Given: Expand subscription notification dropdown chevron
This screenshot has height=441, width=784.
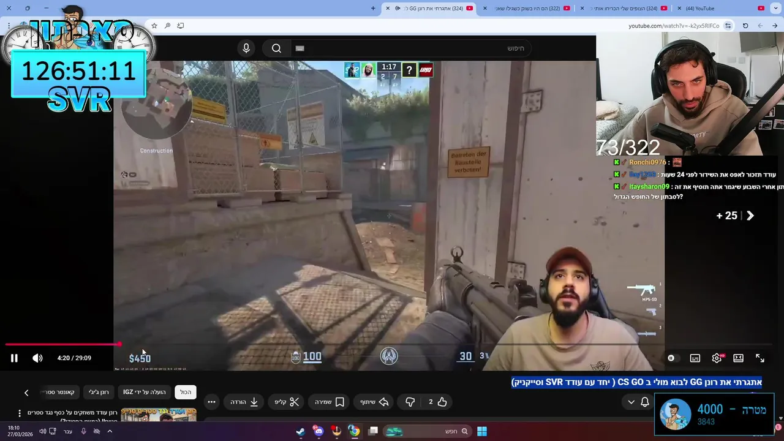Looking at the screenshot, I should point(631,402).
